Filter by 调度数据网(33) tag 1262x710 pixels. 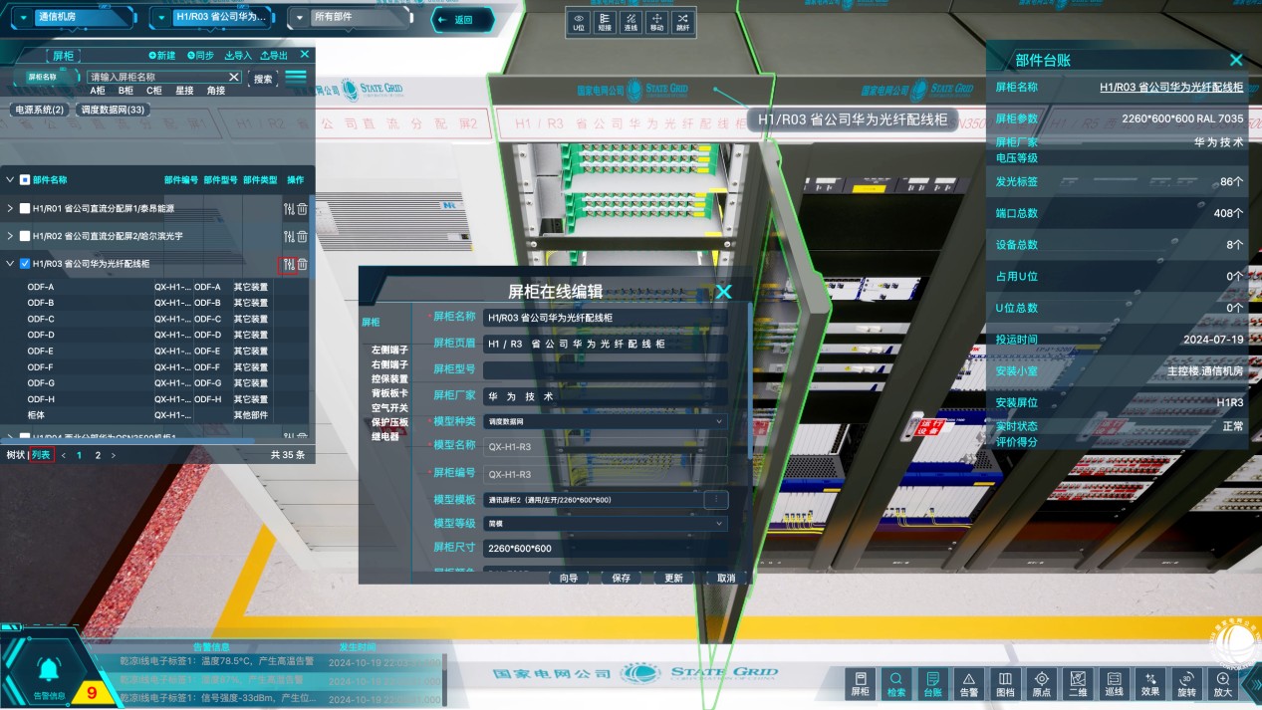click(x=113, y=110)
